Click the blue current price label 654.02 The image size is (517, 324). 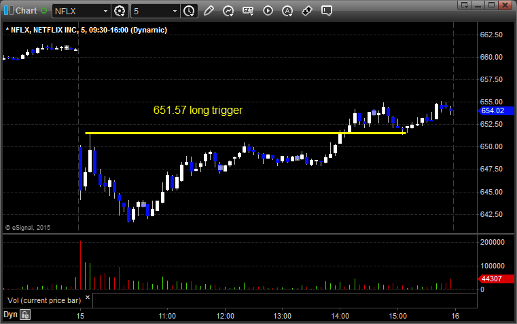(x=496, y=111)
